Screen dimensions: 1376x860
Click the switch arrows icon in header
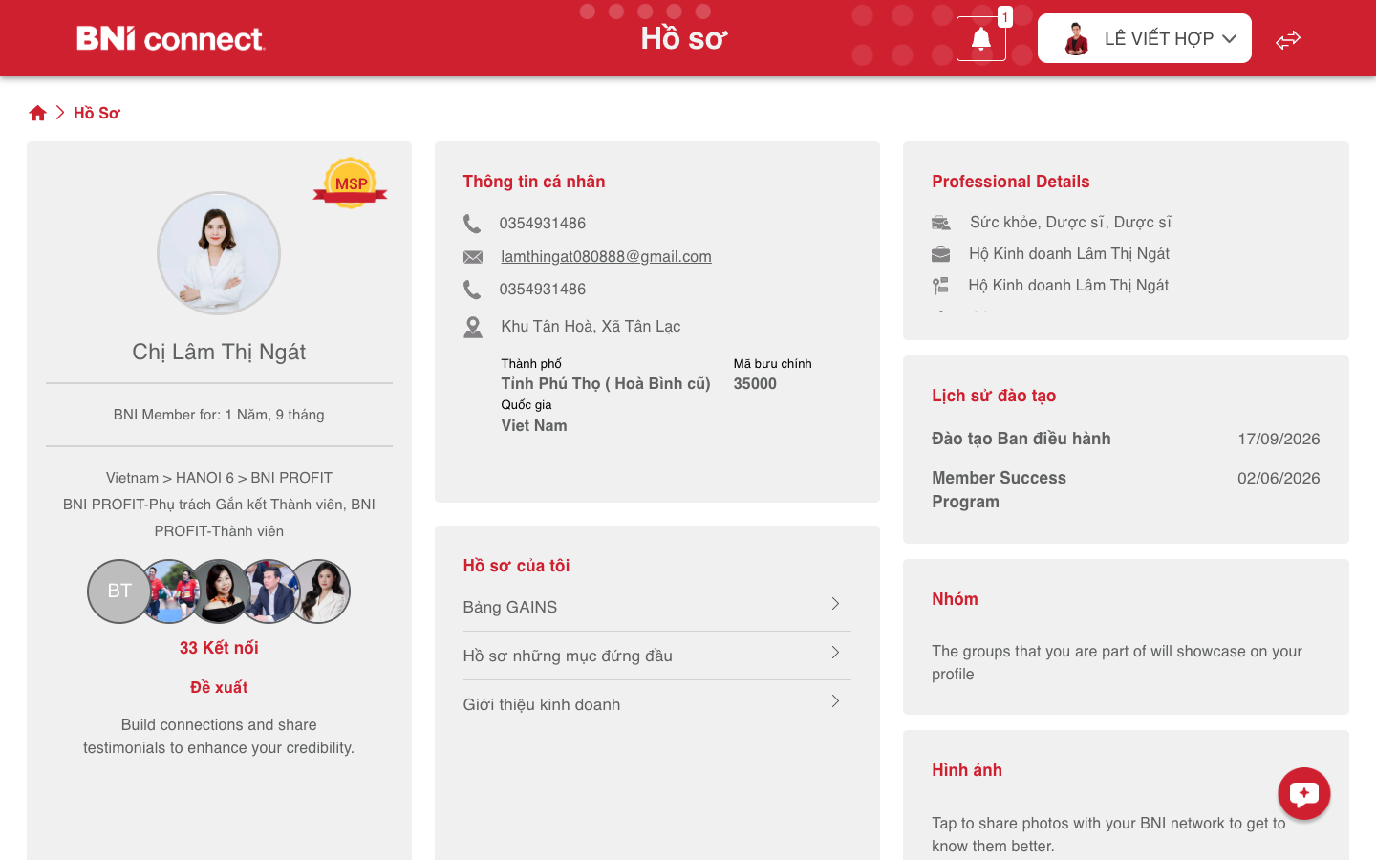coord(1288,39)
